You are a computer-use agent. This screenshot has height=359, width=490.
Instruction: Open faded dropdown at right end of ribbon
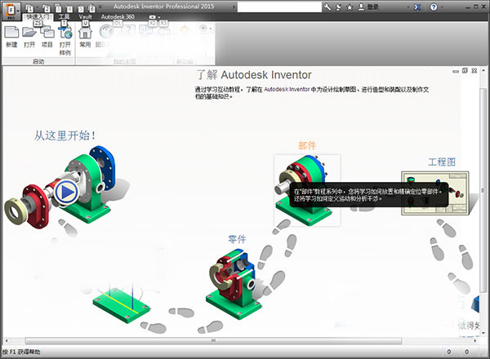pos(211,29)
